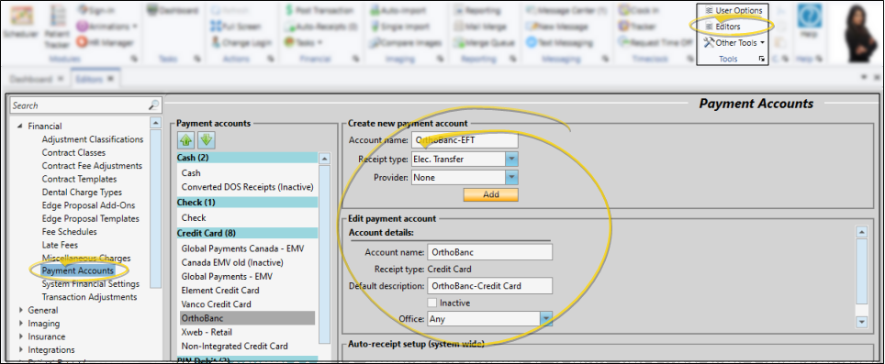Toggle the Inactive checkbox
Screen dimensions: 885x364
coord(432,303)
